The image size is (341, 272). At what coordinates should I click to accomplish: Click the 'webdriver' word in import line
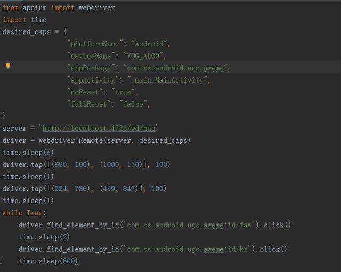click(x=97, y=8)
